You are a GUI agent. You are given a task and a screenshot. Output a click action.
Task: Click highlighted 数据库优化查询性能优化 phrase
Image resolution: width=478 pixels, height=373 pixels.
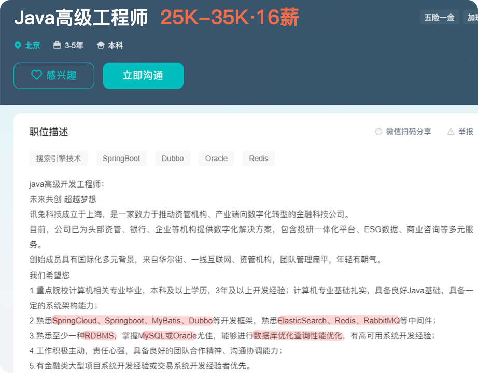click(298, 336)
